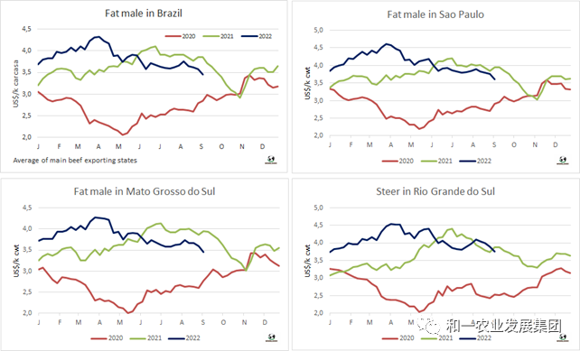Click the 'Fat male in Brazil' title
Screen dimensions: 580x351
144,14
